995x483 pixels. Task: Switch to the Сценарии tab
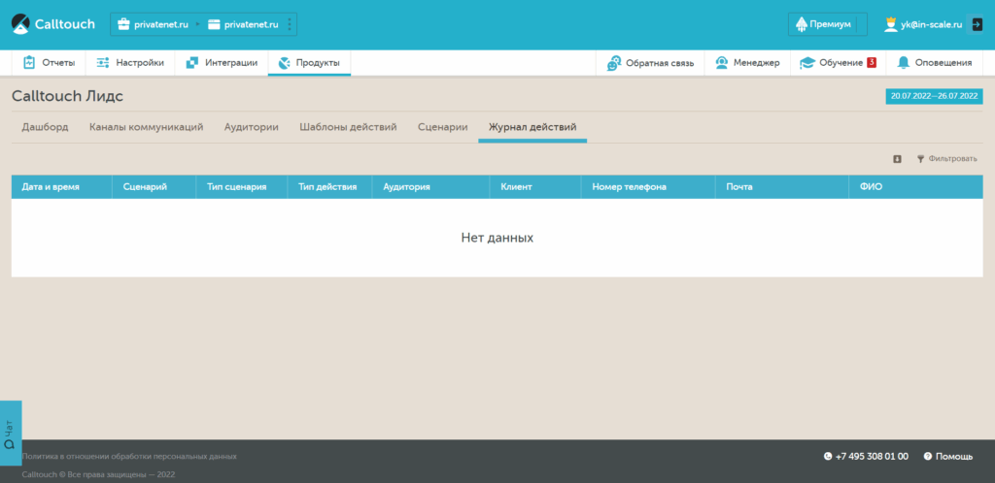coord(443,127)
